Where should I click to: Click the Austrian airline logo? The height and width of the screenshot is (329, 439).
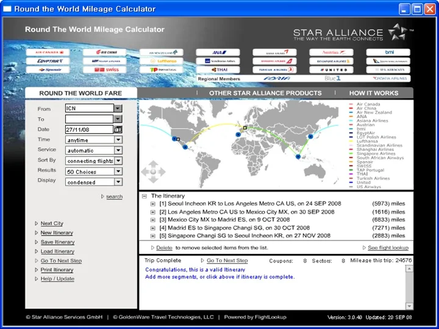332,52
